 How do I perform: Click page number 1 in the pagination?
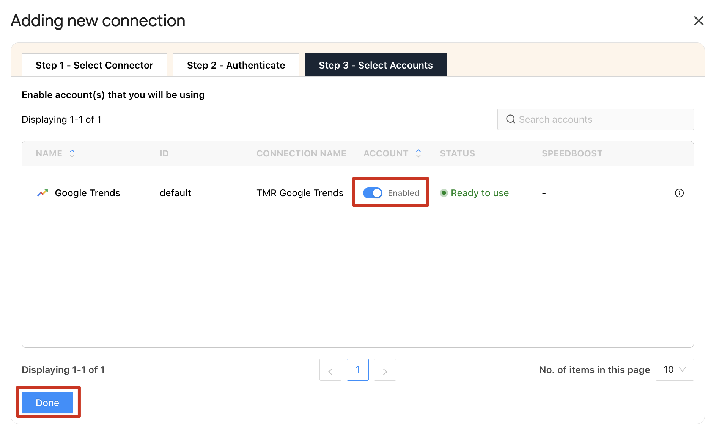[357, 370]
